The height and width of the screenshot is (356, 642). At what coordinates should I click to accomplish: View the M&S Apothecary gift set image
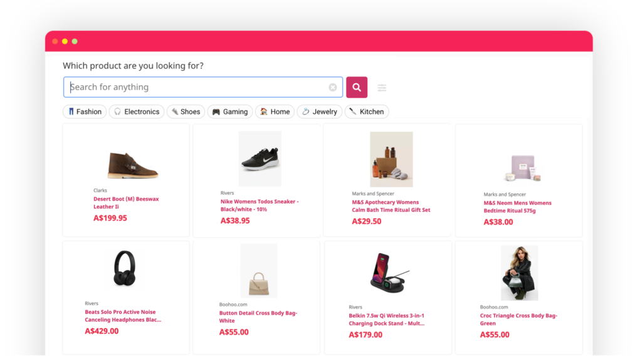tap(391, 159)
